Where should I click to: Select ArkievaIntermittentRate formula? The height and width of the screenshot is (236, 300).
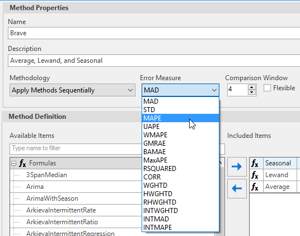click(61, 210)
